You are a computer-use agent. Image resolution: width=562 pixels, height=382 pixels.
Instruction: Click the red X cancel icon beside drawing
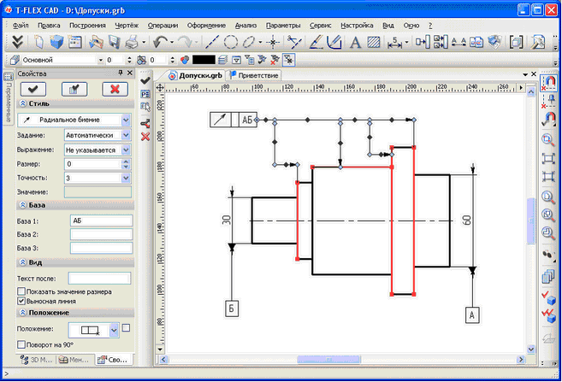click(x=145, y=137)
